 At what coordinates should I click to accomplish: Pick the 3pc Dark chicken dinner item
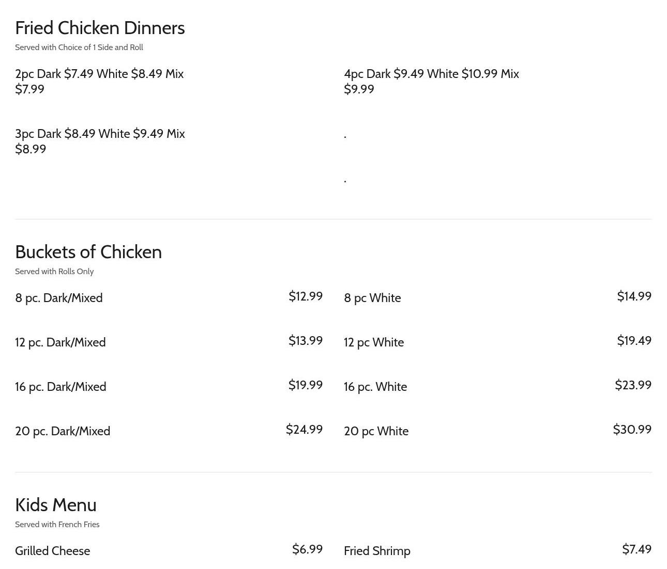(x=100, y=141)
